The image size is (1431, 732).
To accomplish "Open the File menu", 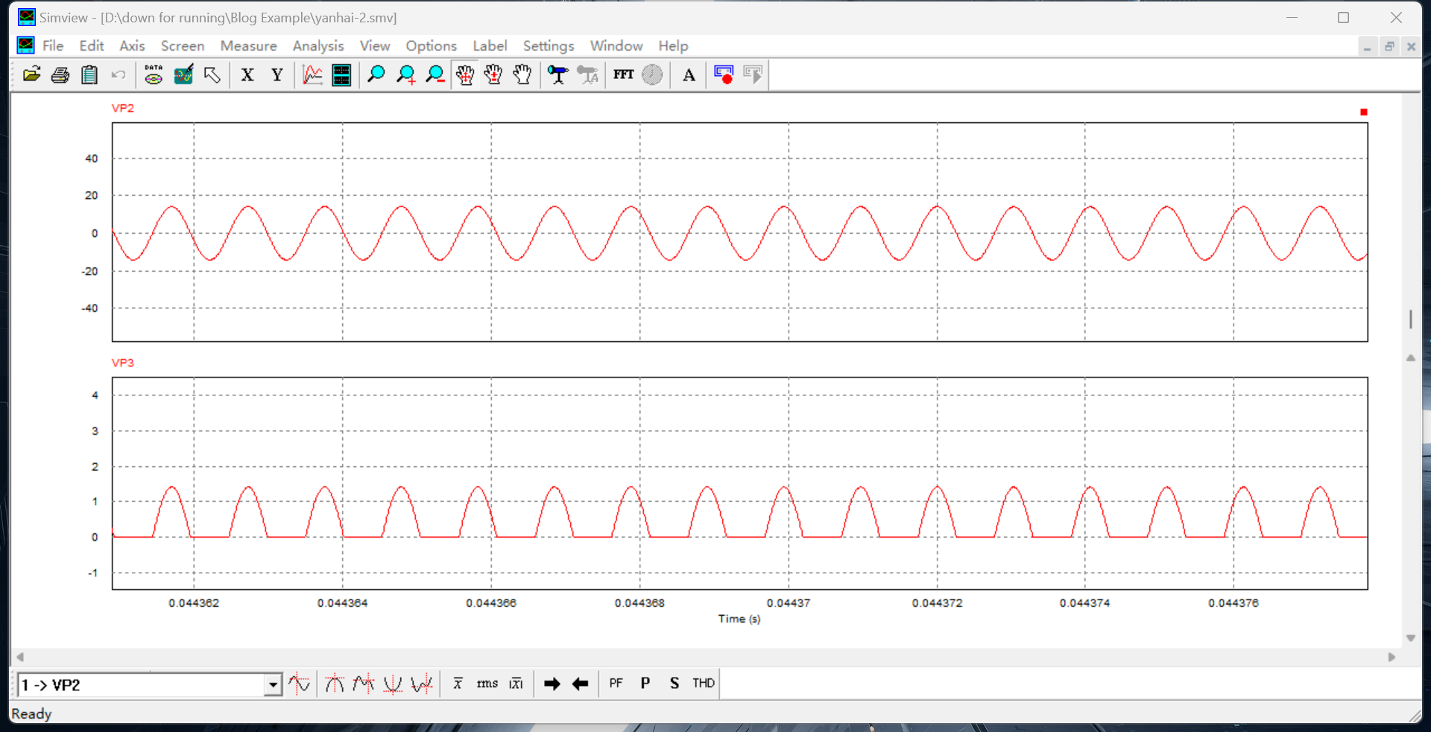I will (x=53, y=46).
